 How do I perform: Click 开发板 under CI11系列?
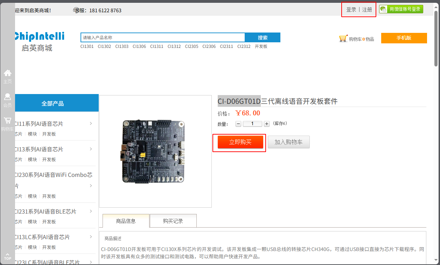point(49,134)
